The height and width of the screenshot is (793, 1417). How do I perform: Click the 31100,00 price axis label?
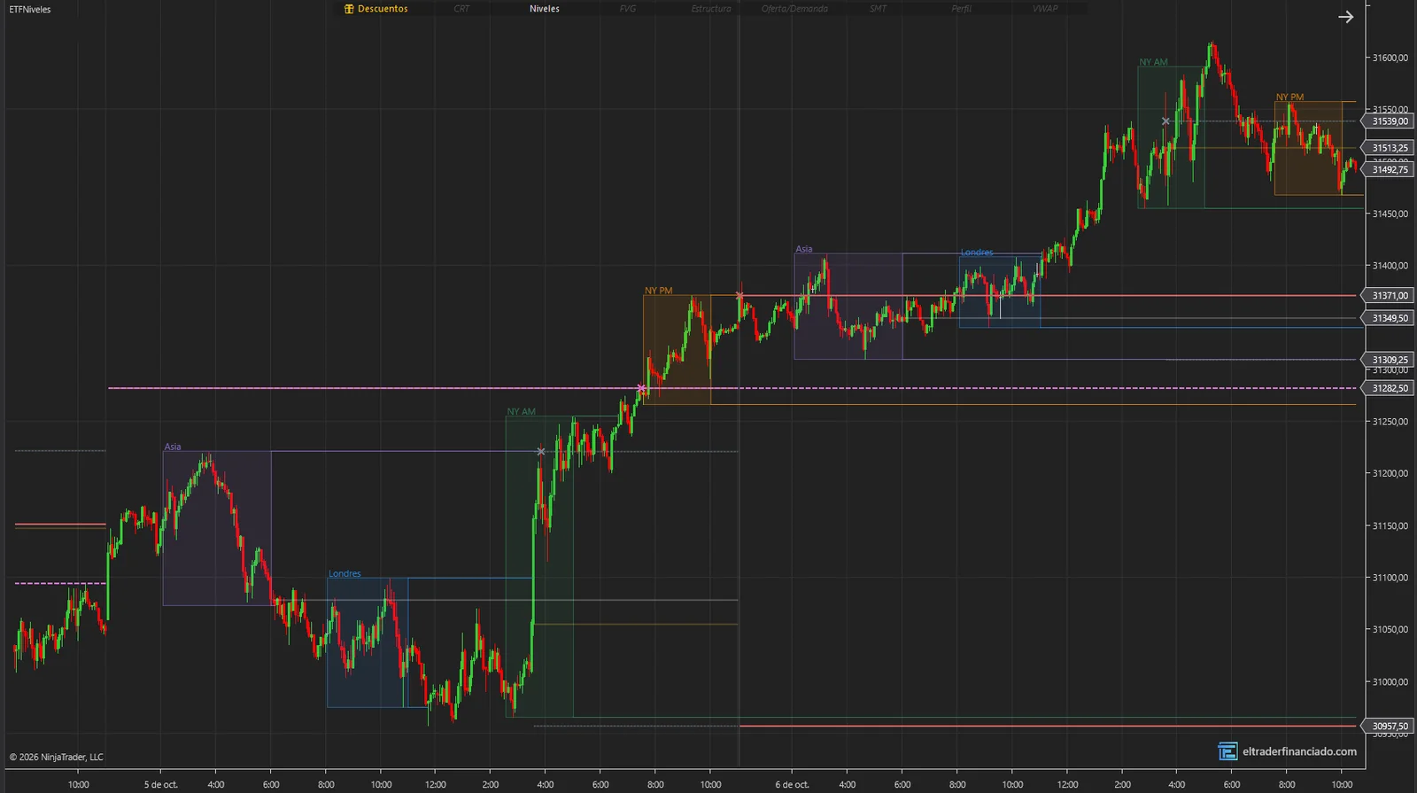pyautogui.click(x=1390, y=578)
